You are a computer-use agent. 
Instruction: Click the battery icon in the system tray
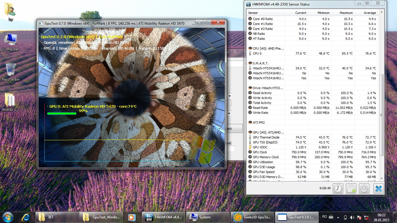click(x=345, y=217)
